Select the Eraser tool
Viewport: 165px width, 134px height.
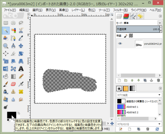13,84
